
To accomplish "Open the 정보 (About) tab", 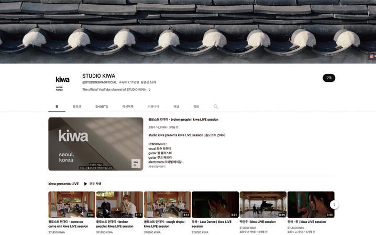I will click(196, 106).
